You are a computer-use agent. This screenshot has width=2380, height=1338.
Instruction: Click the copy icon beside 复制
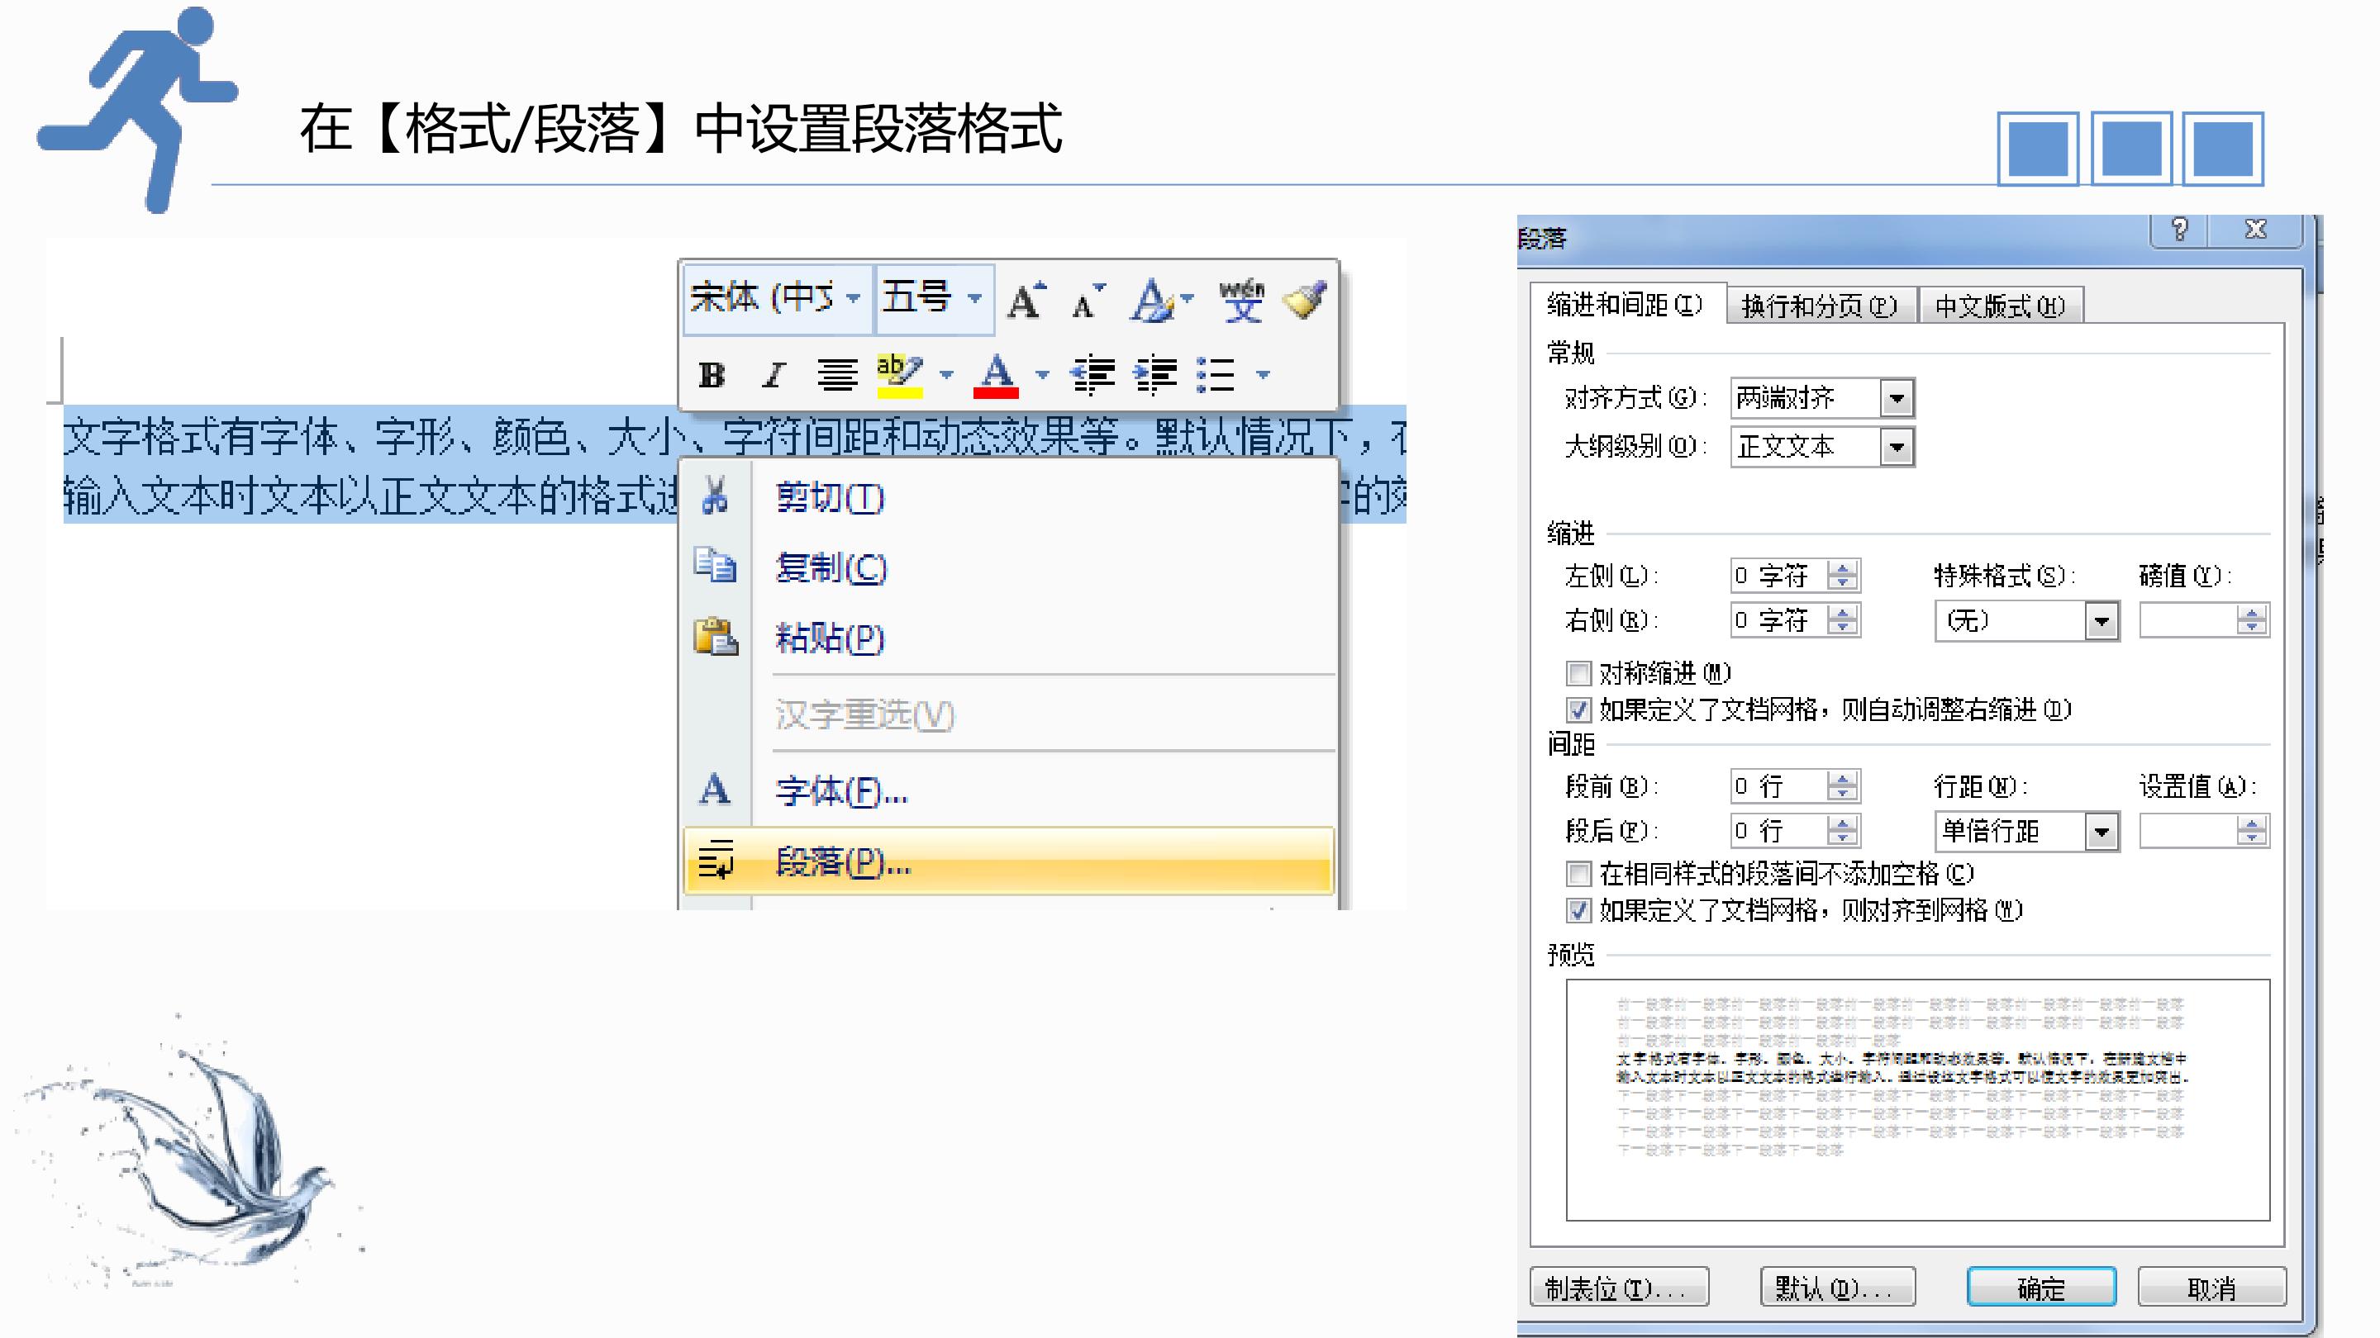(x=714, y=565)
